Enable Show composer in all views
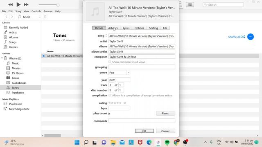 pyautogui.click(x=110, y=62)
